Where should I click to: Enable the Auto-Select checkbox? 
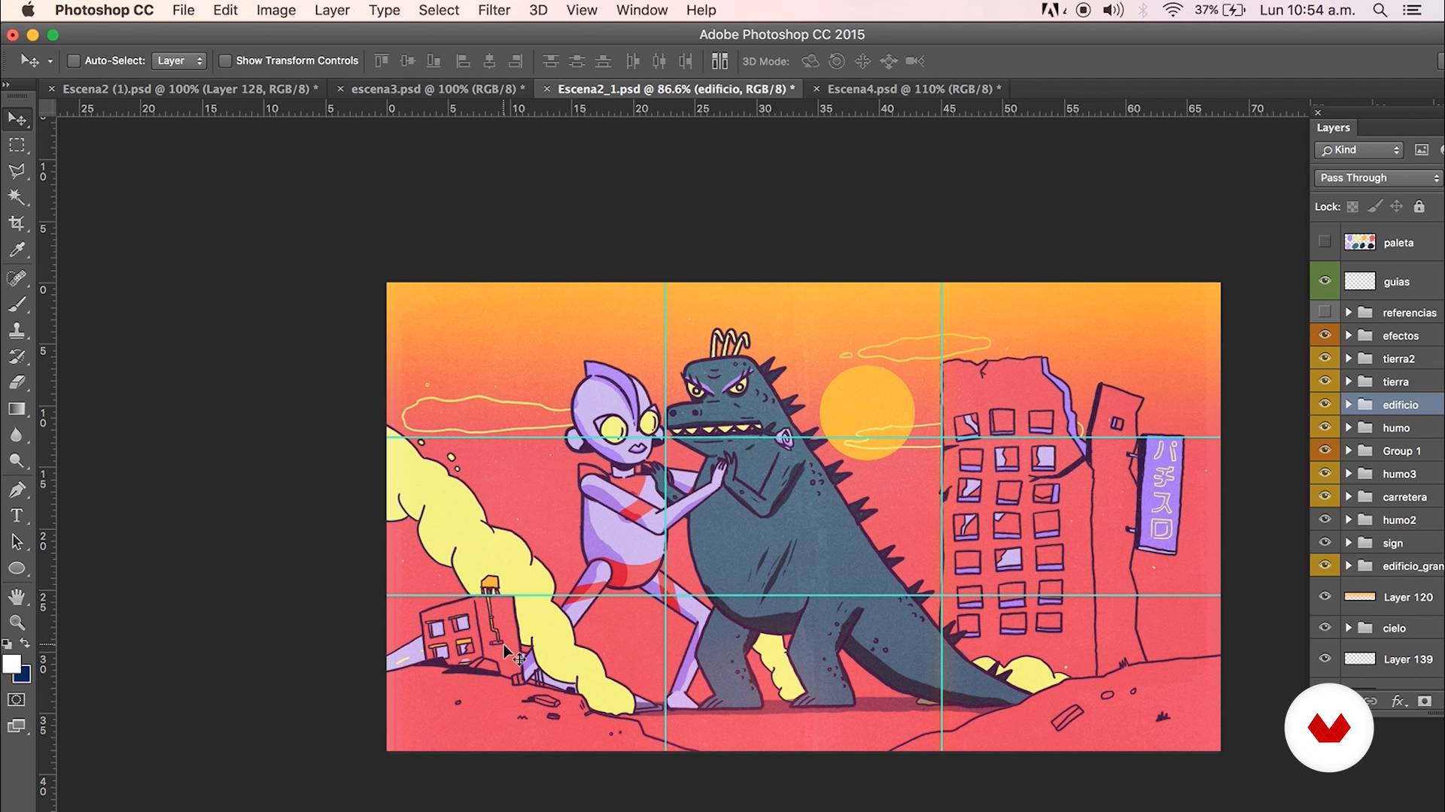coord(74,61)
